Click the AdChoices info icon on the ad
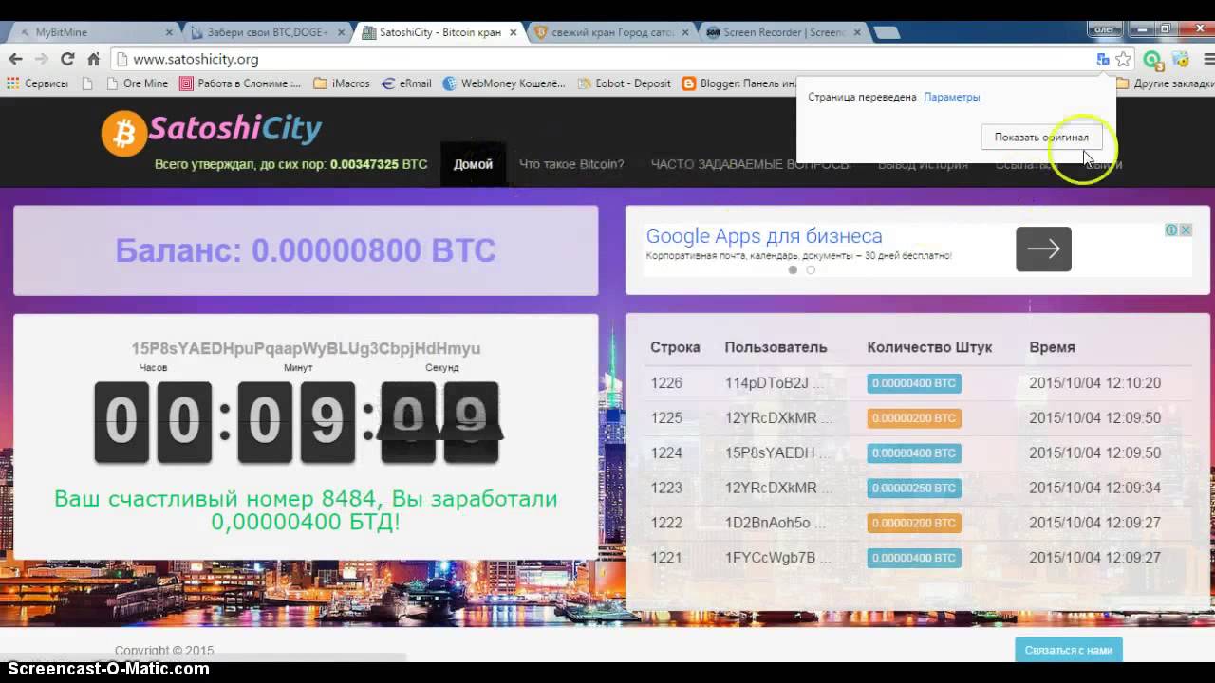Image resolution: width=1215 pixels, height=683 pixels. (1171, 230)
